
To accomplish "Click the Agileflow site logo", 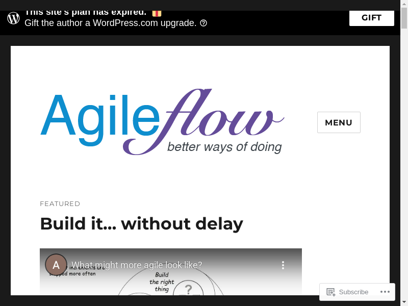I will point(162,121).
